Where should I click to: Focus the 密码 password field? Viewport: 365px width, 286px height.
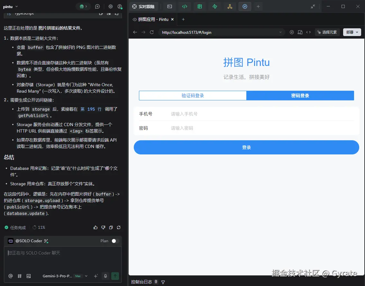[x=247, y=128]
